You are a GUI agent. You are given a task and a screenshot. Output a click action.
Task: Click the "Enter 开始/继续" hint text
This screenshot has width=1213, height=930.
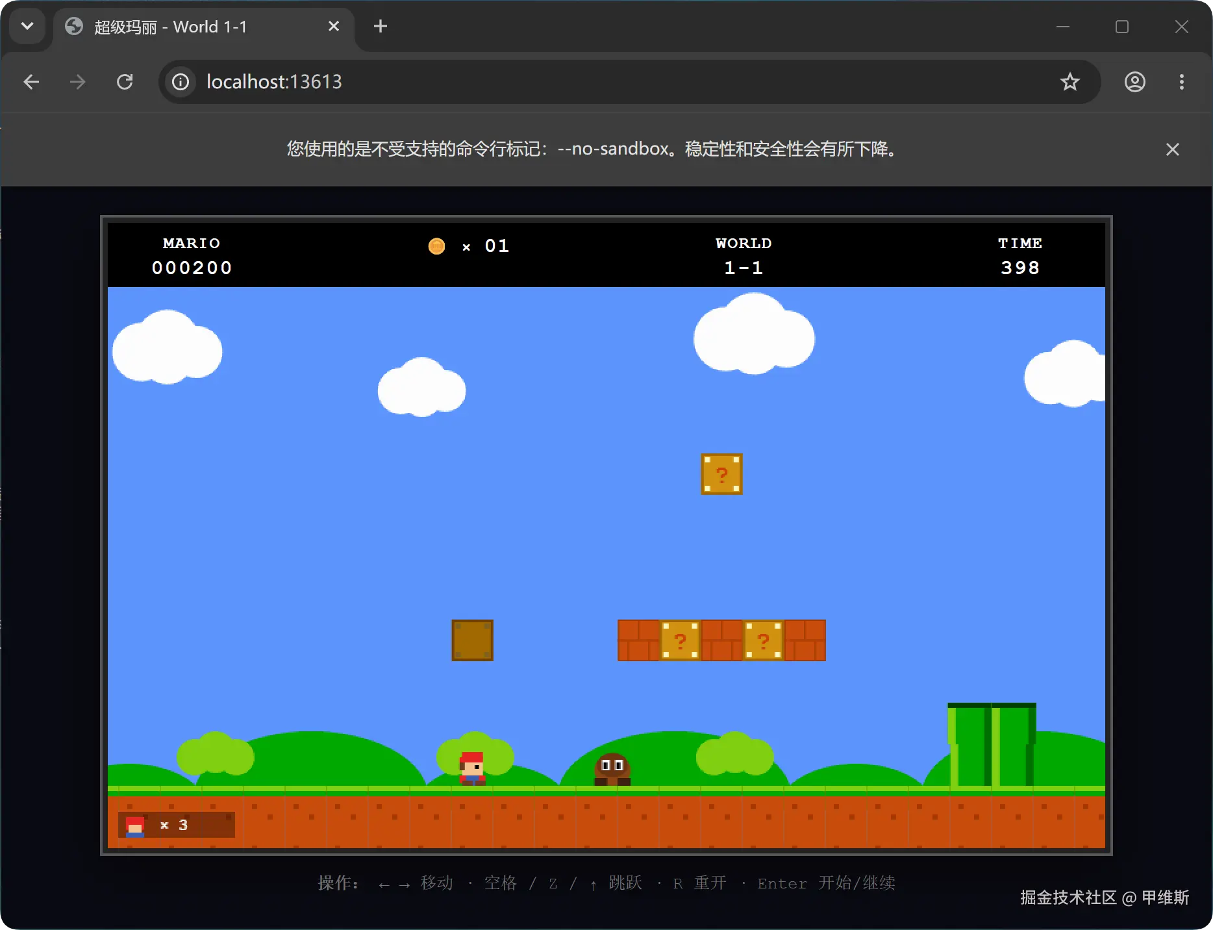point(826,883)
